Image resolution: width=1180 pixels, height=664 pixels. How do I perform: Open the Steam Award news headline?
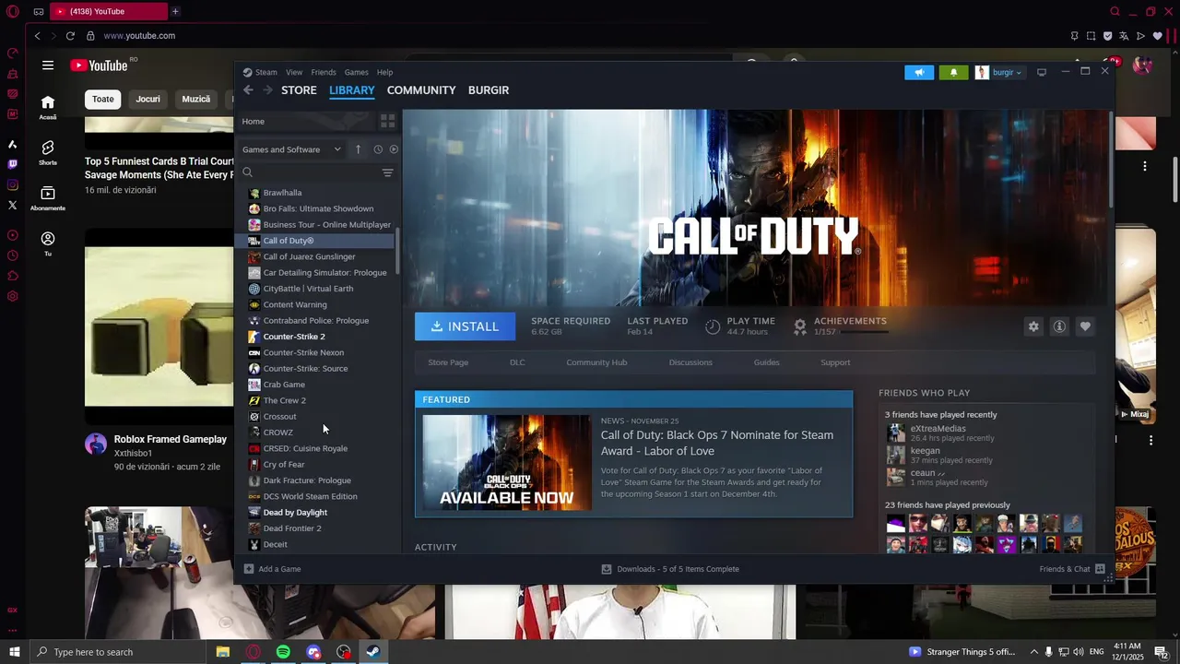pyautogui.click(x=717, y=443)
